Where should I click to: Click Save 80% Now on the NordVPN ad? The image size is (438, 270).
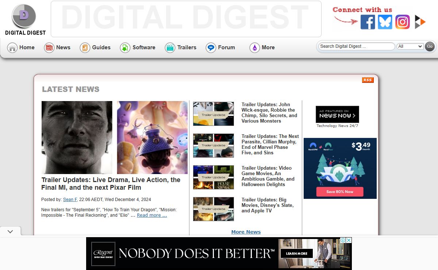click(340, 192)
